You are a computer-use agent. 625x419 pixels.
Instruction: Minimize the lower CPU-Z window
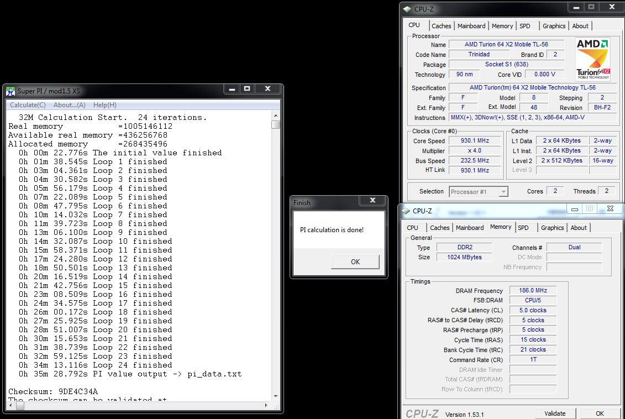(x=574, y=209)
